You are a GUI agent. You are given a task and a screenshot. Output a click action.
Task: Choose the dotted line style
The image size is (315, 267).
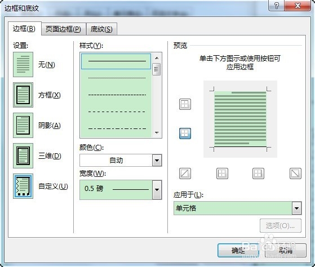point(116,78)
